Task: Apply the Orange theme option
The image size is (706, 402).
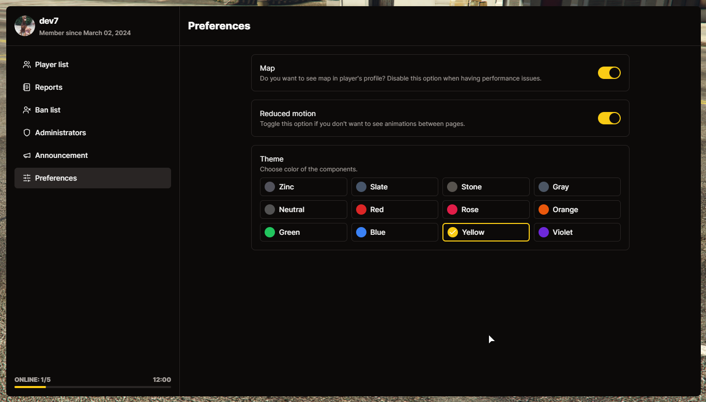Action: (x=577, y=210)
